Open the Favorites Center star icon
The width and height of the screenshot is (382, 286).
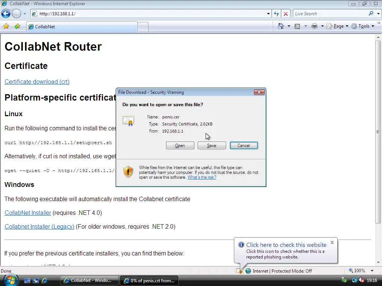pos(6,26)
